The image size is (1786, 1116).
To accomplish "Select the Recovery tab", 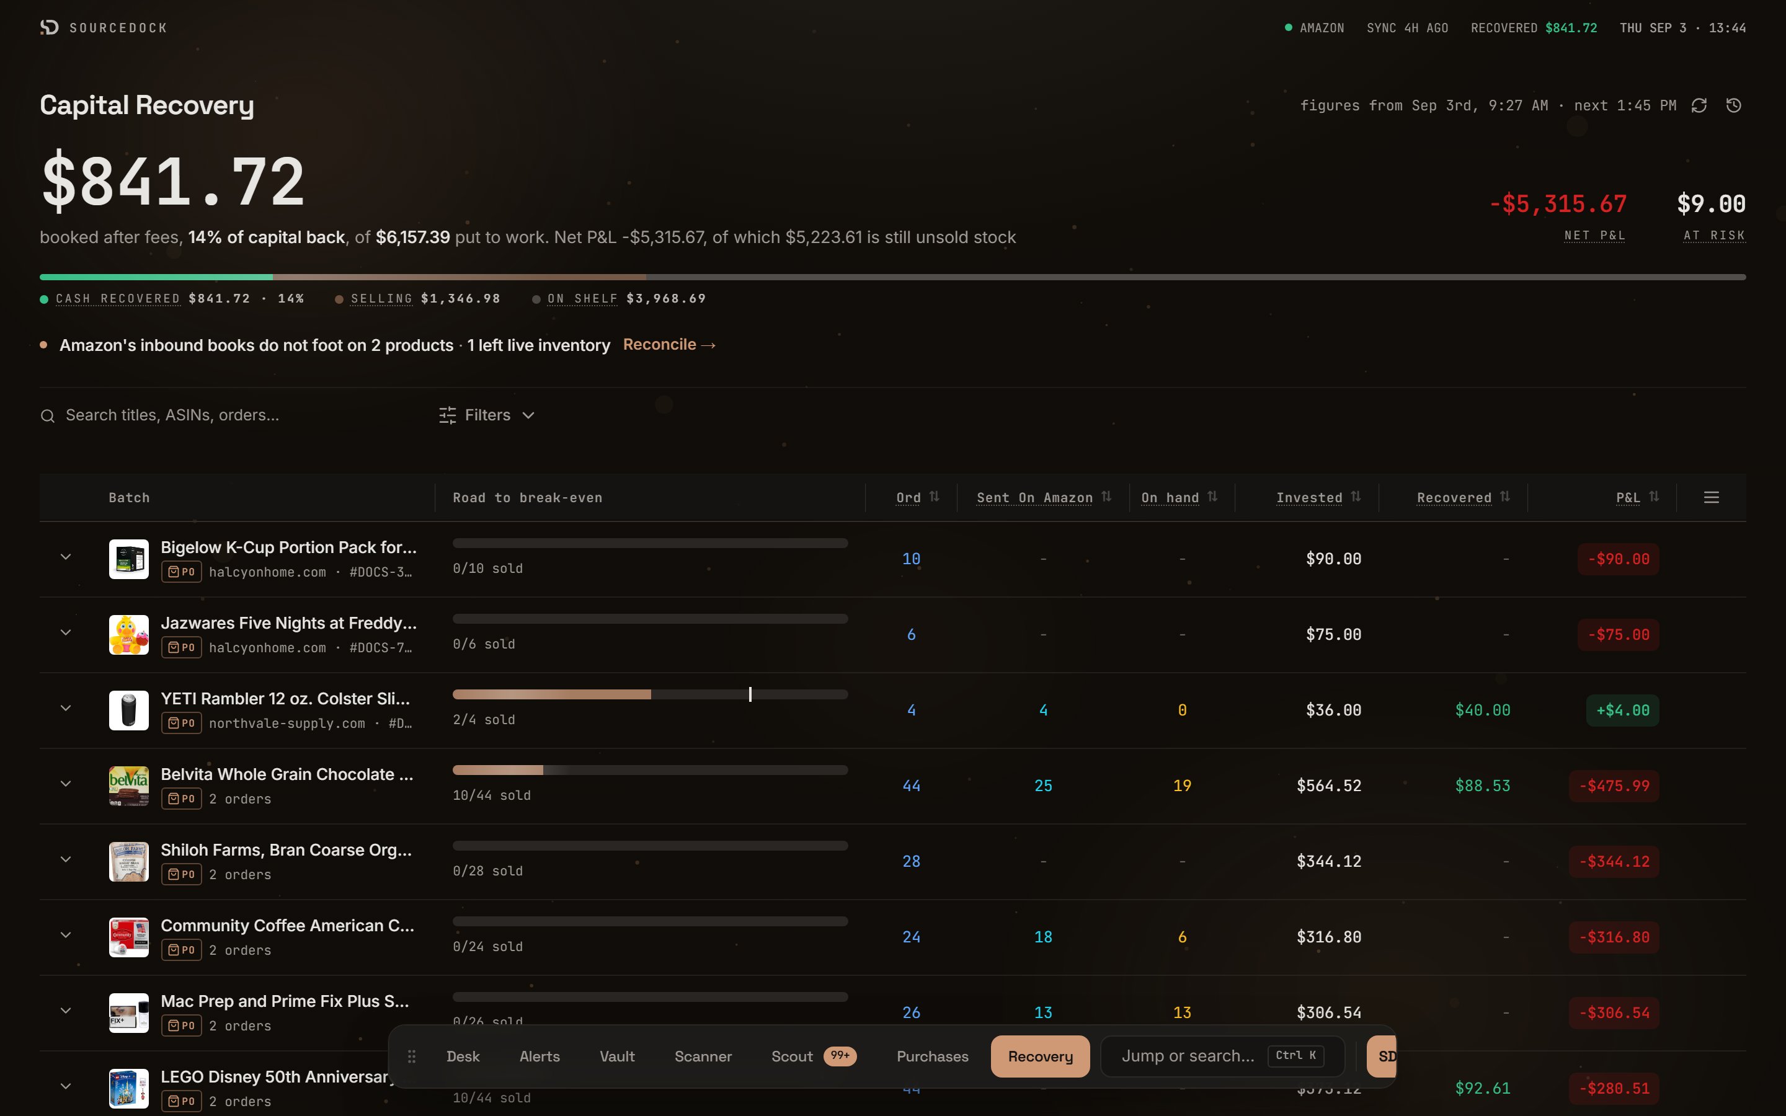I will click(1040, 1056).
